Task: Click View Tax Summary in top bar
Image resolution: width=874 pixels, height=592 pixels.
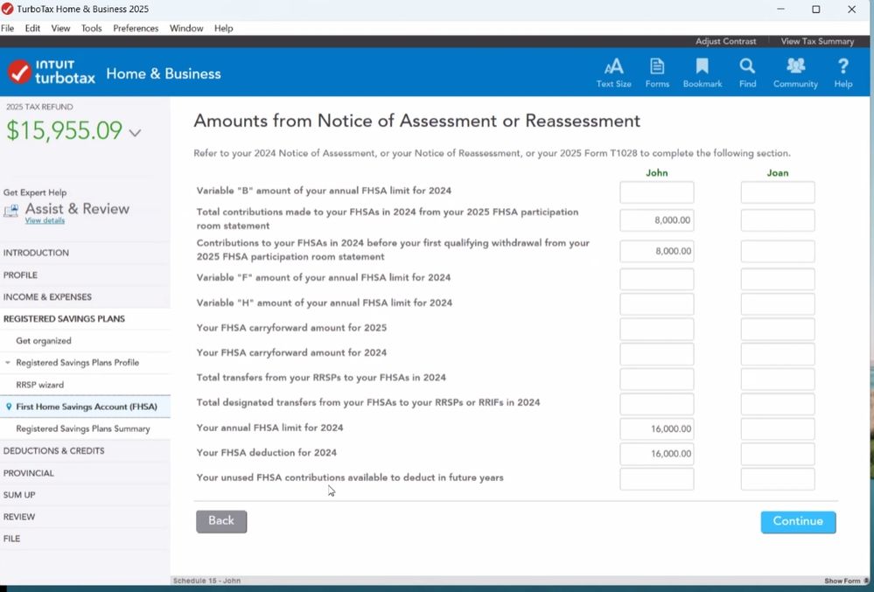Action: click(816, 41)
